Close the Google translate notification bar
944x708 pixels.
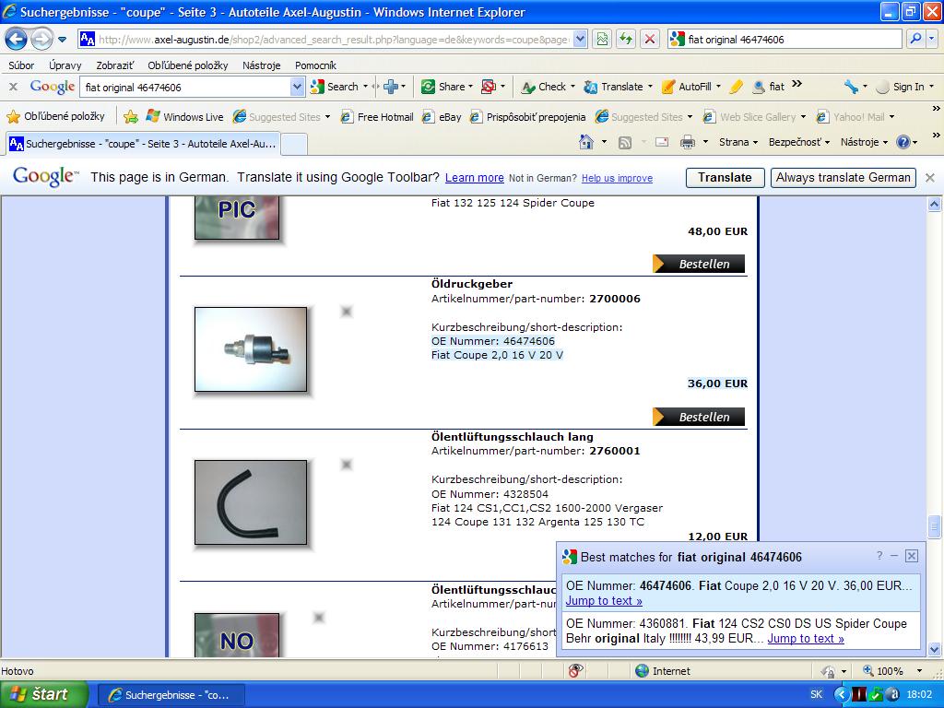click(929, 177)
